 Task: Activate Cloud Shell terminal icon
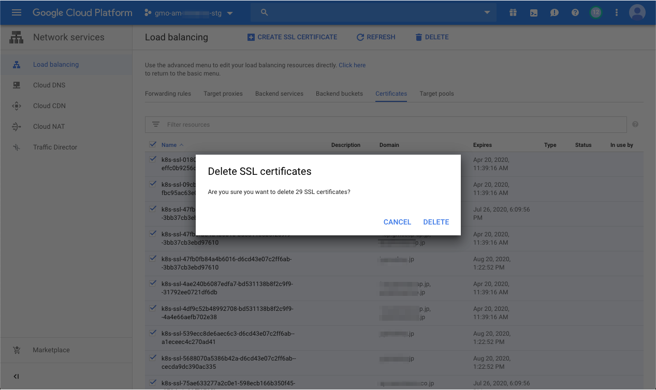click(533, 12)
